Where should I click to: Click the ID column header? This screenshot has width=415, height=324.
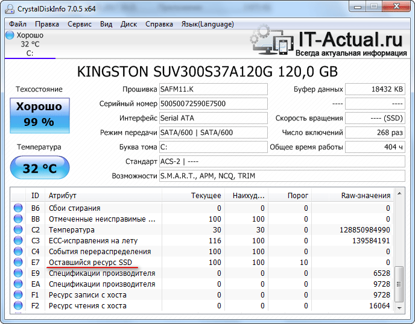(35, 196)
